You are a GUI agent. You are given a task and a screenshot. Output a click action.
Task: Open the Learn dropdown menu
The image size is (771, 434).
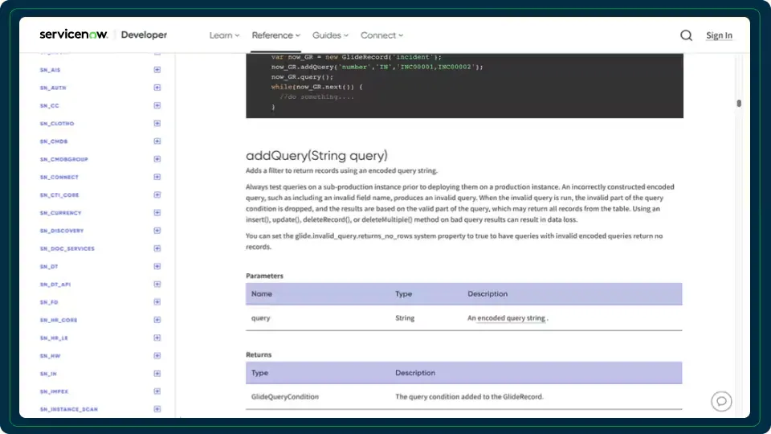224,35
